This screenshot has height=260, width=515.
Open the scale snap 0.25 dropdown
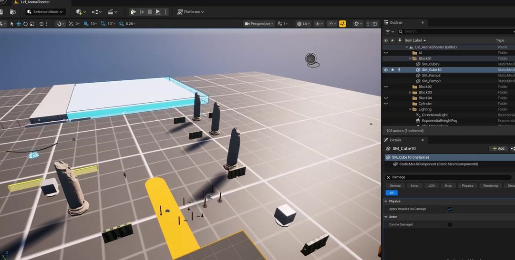click(131, 24)
